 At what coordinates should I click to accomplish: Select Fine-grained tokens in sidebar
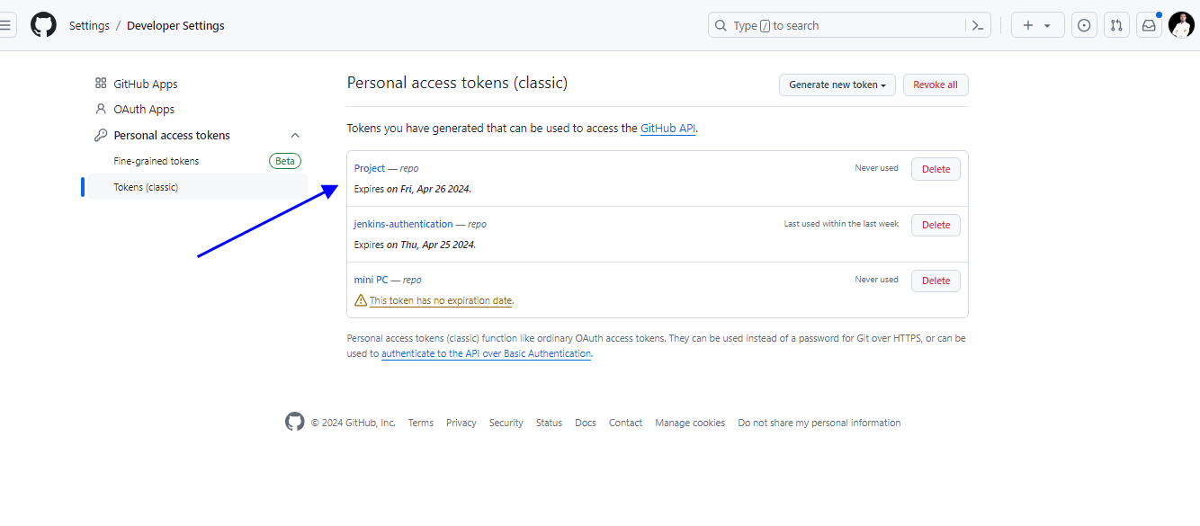click(157, 161)
